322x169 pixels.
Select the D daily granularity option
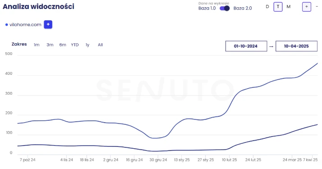click(267, 7)
